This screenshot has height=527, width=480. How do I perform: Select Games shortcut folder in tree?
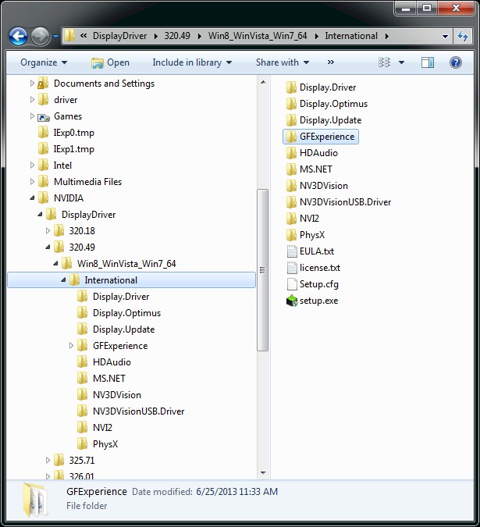point(68,116)
